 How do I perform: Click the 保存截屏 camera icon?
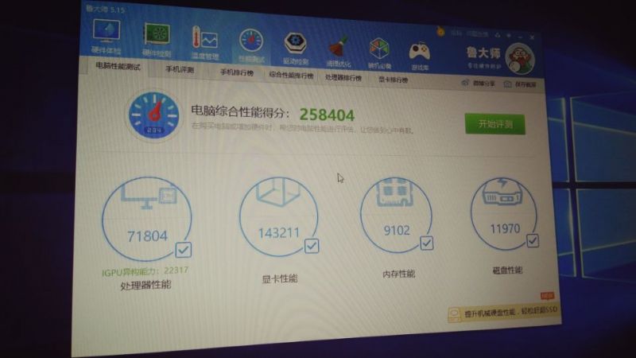click(507, 84)
